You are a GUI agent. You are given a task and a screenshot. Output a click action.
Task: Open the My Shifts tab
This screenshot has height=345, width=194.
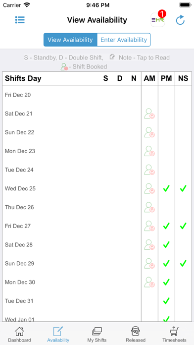[x=97, y=334]
